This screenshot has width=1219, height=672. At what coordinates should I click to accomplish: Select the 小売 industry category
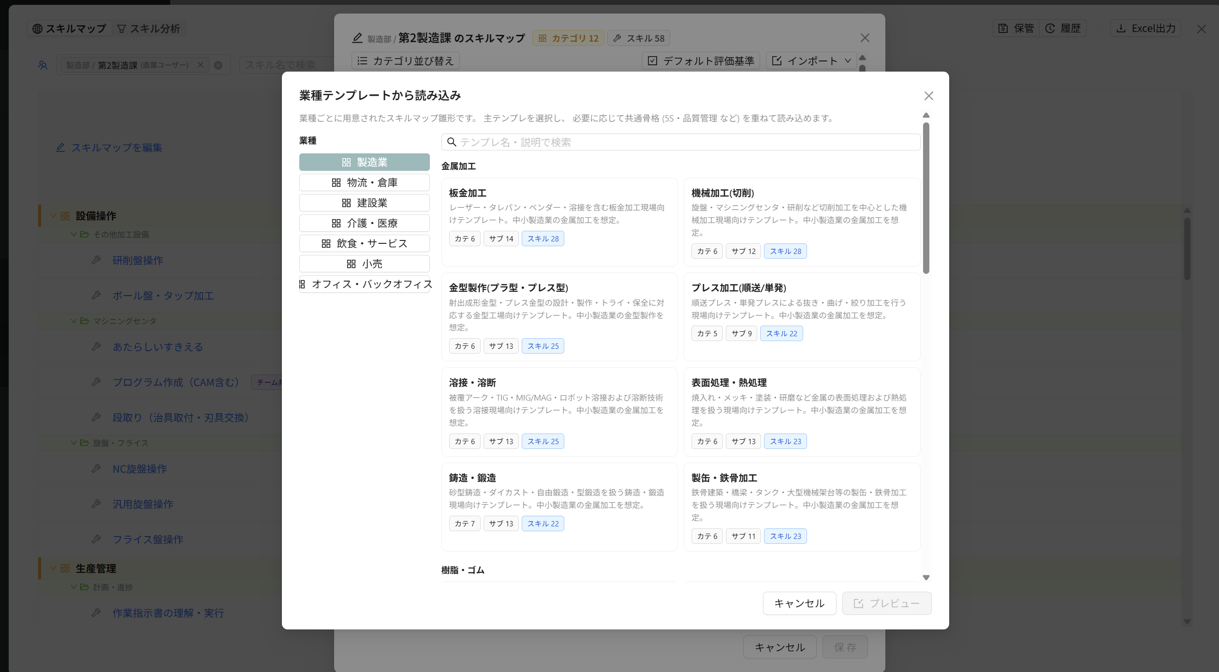364,264
